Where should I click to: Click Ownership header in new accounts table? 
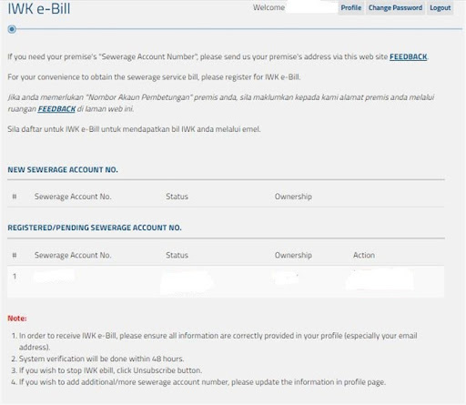point(293,197)
